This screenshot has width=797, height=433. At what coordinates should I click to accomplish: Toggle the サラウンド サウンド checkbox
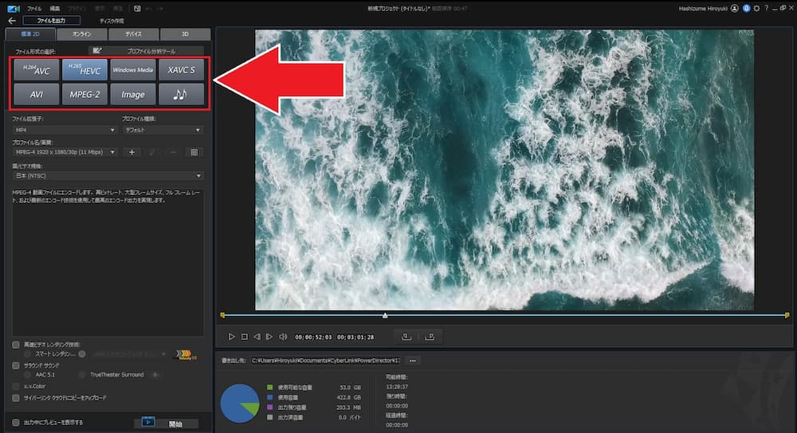(x=16, y=365)
